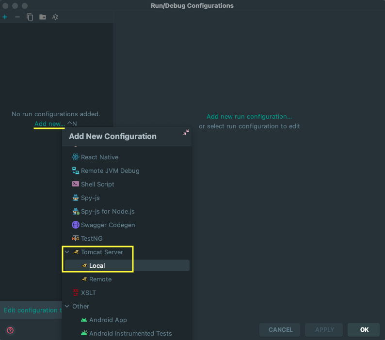Collapse the Add New Configuration popup icon
The image size is (385, 340).
186,132
